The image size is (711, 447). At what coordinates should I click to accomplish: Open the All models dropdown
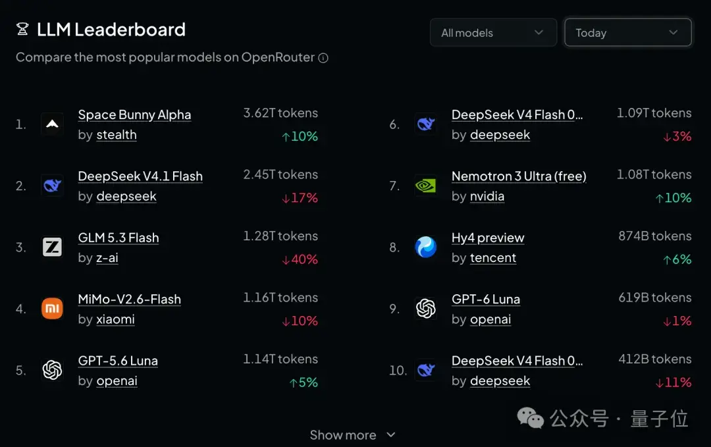(493, 33)
